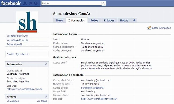Click the Google Talk value sunchaleshoy
This screenshot has width=174, height=104.
pos(88,91)
